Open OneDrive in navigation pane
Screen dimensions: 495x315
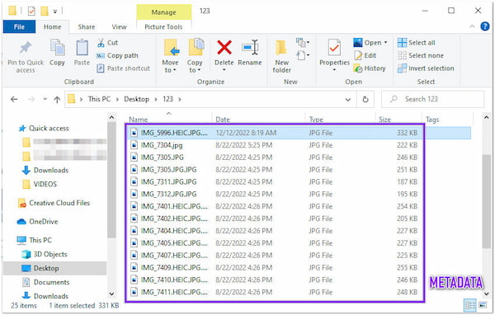coord(38,222)
